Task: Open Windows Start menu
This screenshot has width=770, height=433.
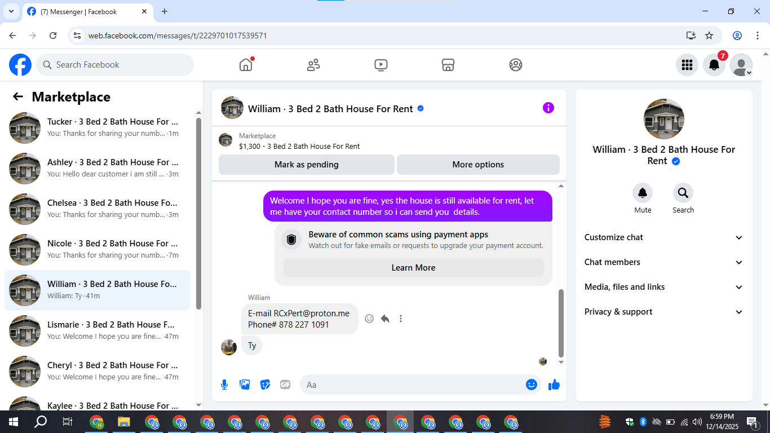Action: 14,422
